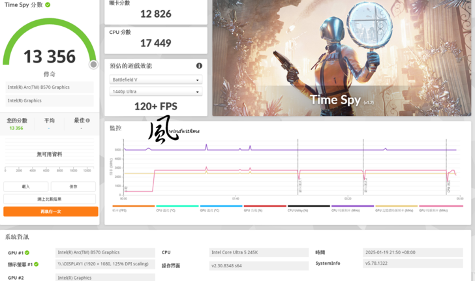Toggle the black CPU Utility (%) legend entry
475x281 pixels.
(309, 209)
